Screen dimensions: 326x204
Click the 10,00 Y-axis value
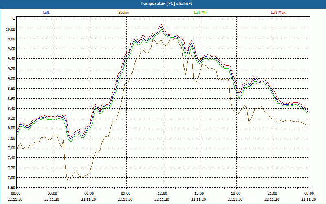(11, 29)
